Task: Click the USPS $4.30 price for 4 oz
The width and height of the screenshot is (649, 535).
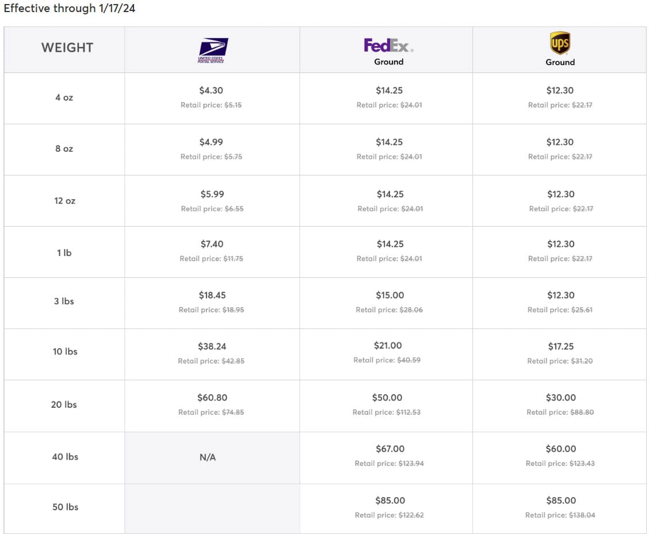Action: [211, 90]
